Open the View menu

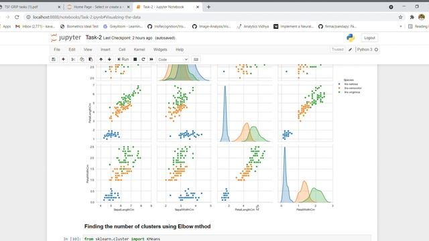88,50
